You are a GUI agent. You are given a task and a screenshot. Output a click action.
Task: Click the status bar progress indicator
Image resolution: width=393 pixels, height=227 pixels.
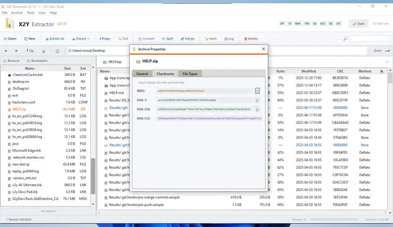tap(334, 219)
